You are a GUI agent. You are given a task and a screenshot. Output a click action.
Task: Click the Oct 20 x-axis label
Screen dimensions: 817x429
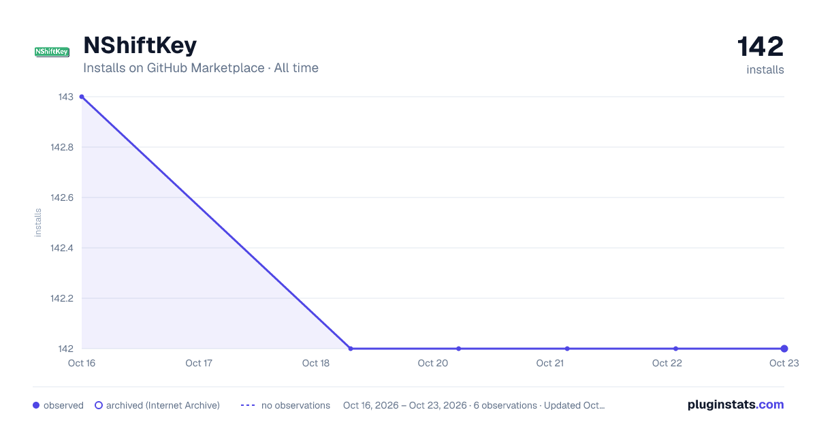coord(433,363)
